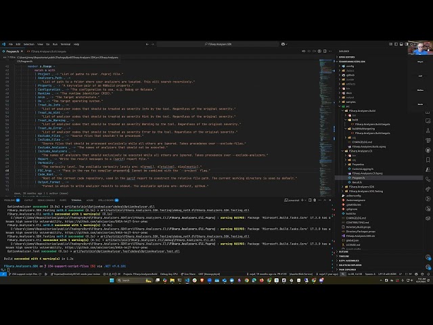Screen dimensions: 433x325
Task: Open the Help menu
Action: tap(76, 44)
